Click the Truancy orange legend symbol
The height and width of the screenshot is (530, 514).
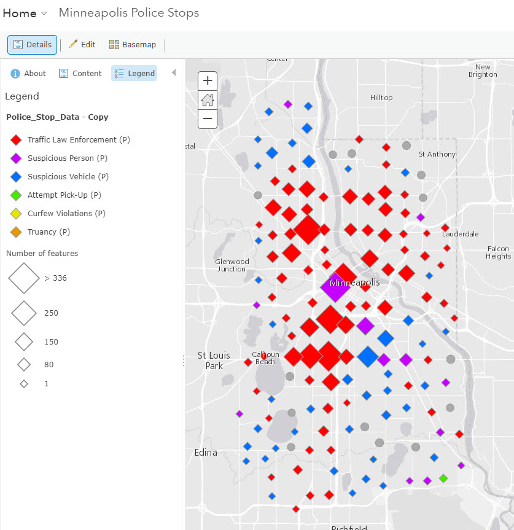[x=16, y=232]
